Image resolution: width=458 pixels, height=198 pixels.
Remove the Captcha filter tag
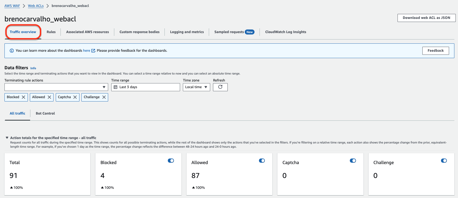pyautogui.click(x=75, y=97)
